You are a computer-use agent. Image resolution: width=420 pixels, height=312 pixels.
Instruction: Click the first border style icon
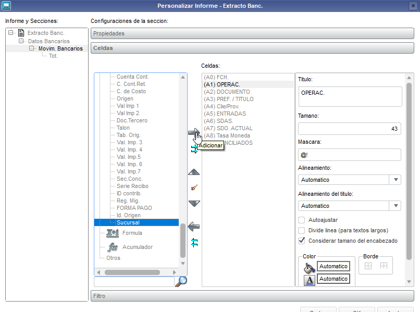368,266
